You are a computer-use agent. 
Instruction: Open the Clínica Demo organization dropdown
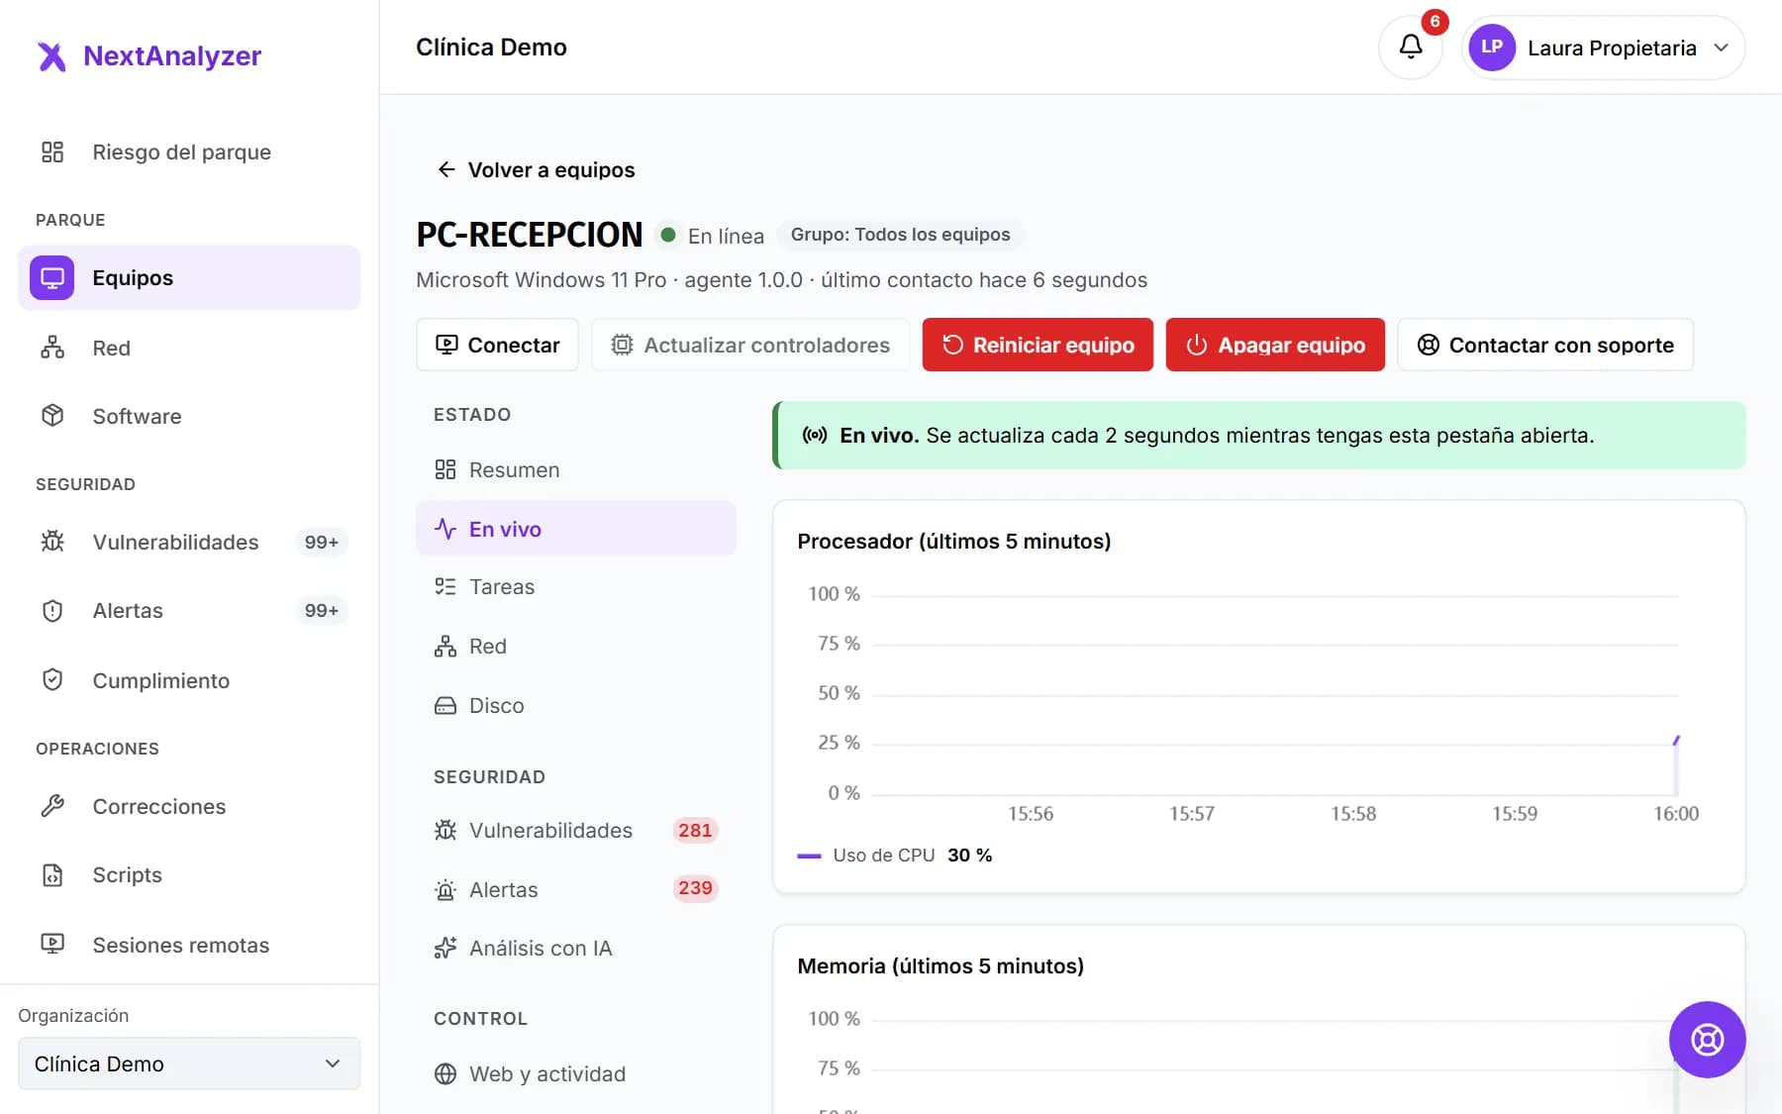[x=189, y=1063]
